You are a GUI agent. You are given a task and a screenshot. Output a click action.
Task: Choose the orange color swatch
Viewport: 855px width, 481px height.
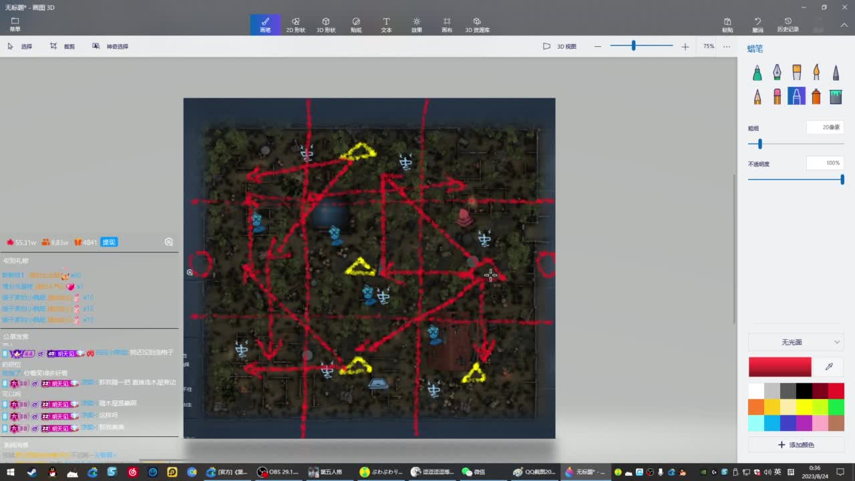click(x=756, y=407)
